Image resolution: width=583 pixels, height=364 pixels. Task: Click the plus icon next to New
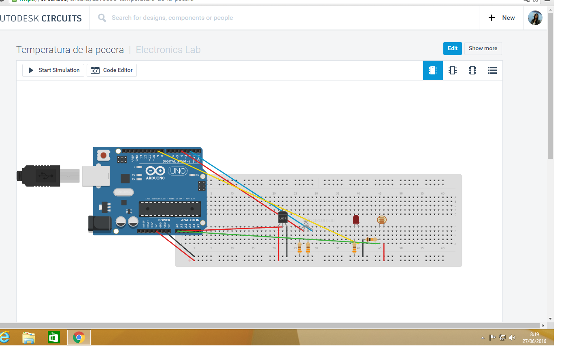(x=492, y=17)
